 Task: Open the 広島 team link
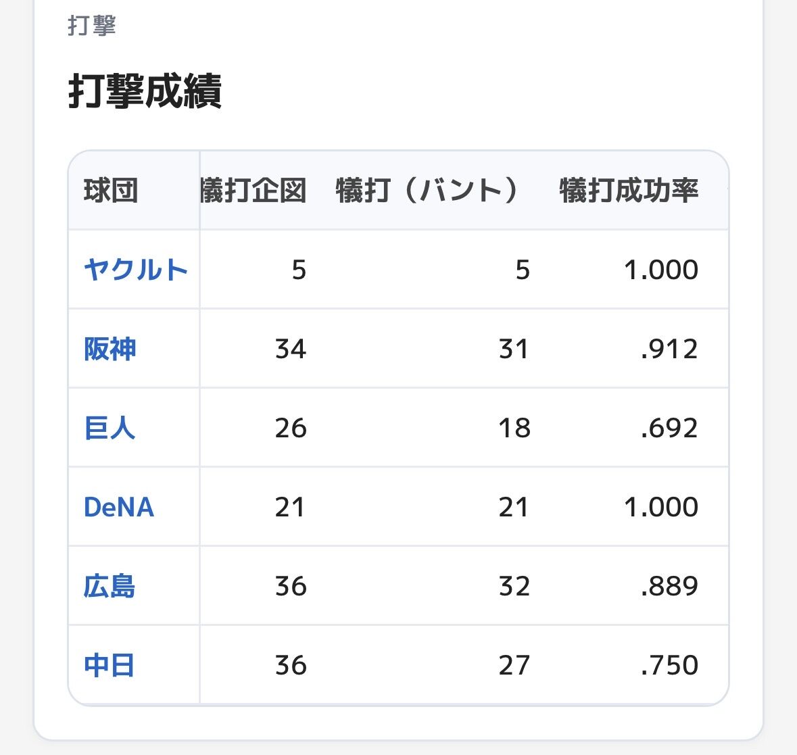tap(110, 586)
